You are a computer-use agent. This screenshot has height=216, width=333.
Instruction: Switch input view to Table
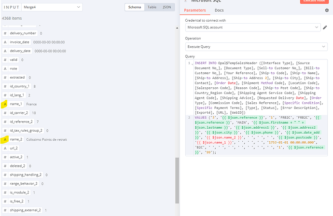point(152,7)
